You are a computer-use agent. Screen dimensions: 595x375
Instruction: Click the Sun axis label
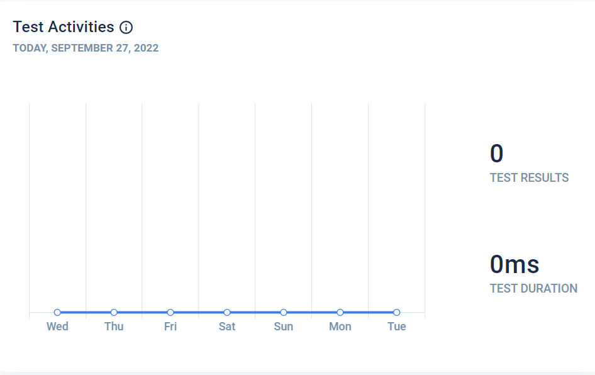[x=284, y=327]
